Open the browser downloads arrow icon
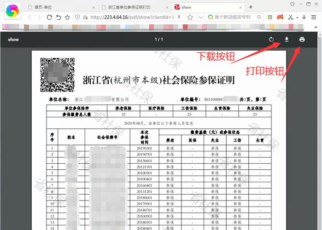 pyautogui.click(x=304, y=17)
